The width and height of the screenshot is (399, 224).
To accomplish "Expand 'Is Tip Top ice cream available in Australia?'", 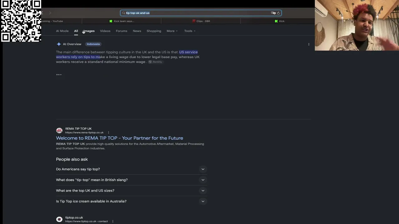I will point(131,201).
